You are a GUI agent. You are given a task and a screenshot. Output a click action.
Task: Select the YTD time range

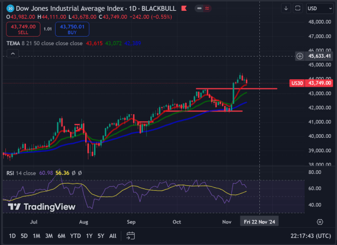click(x=75, y=236)
